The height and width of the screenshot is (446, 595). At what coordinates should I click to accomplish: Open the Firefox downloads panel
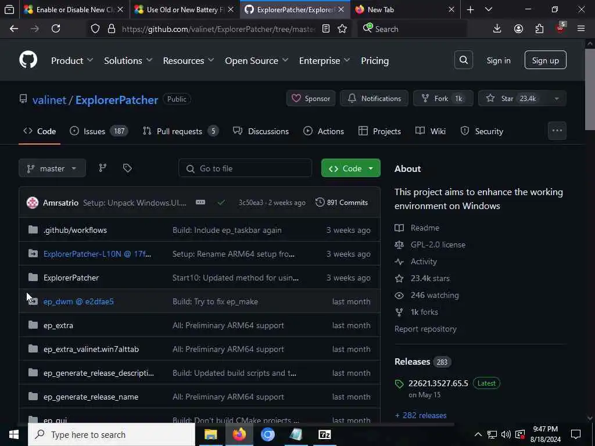497,28
